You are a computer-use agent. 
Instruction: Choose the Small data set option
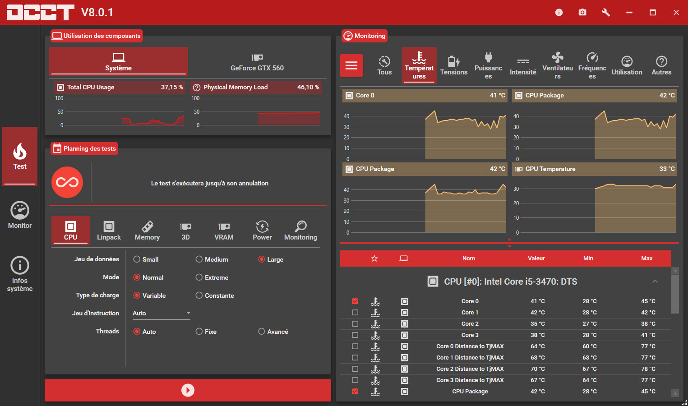pyautogui.click(x=137, y=259)
